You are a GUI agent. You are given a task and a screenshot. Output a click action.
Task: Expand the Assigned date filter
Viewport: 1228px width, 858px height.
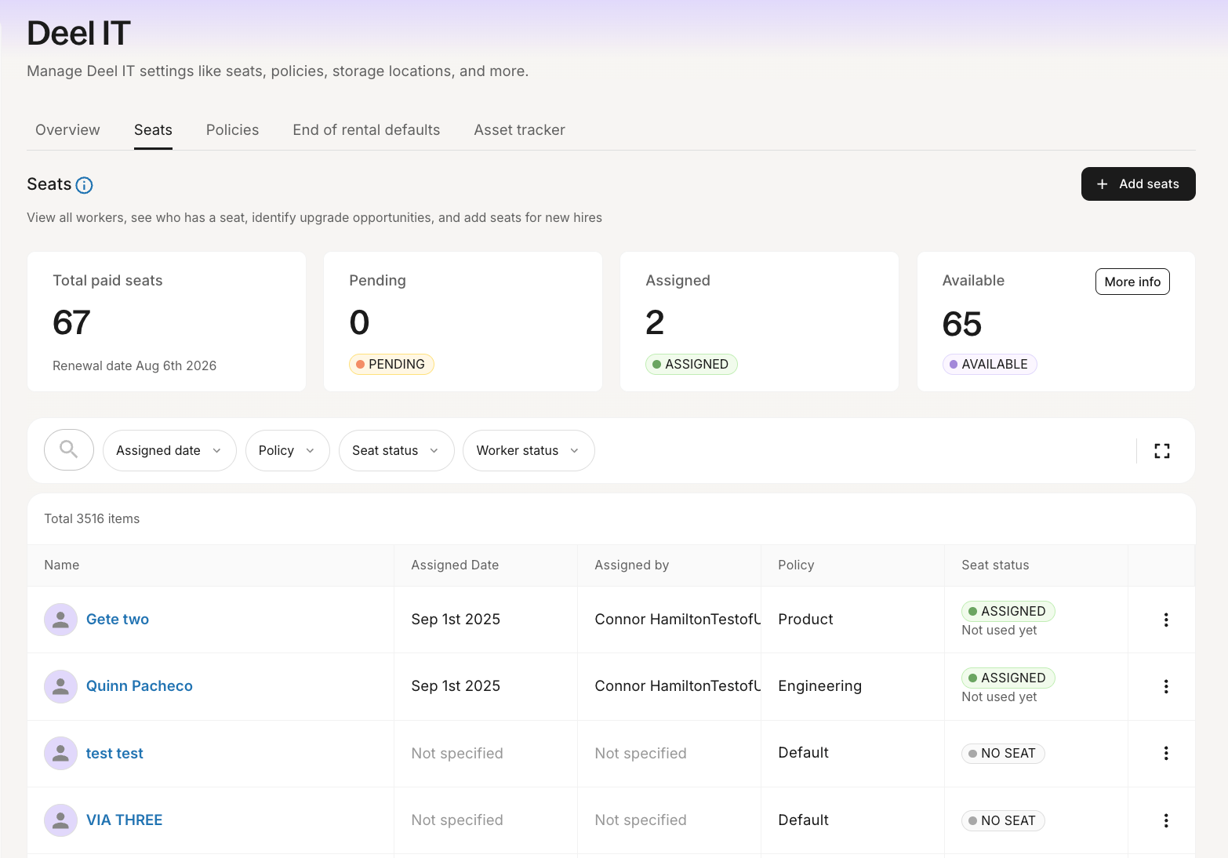pyautogui.click(x=169, y=451)
